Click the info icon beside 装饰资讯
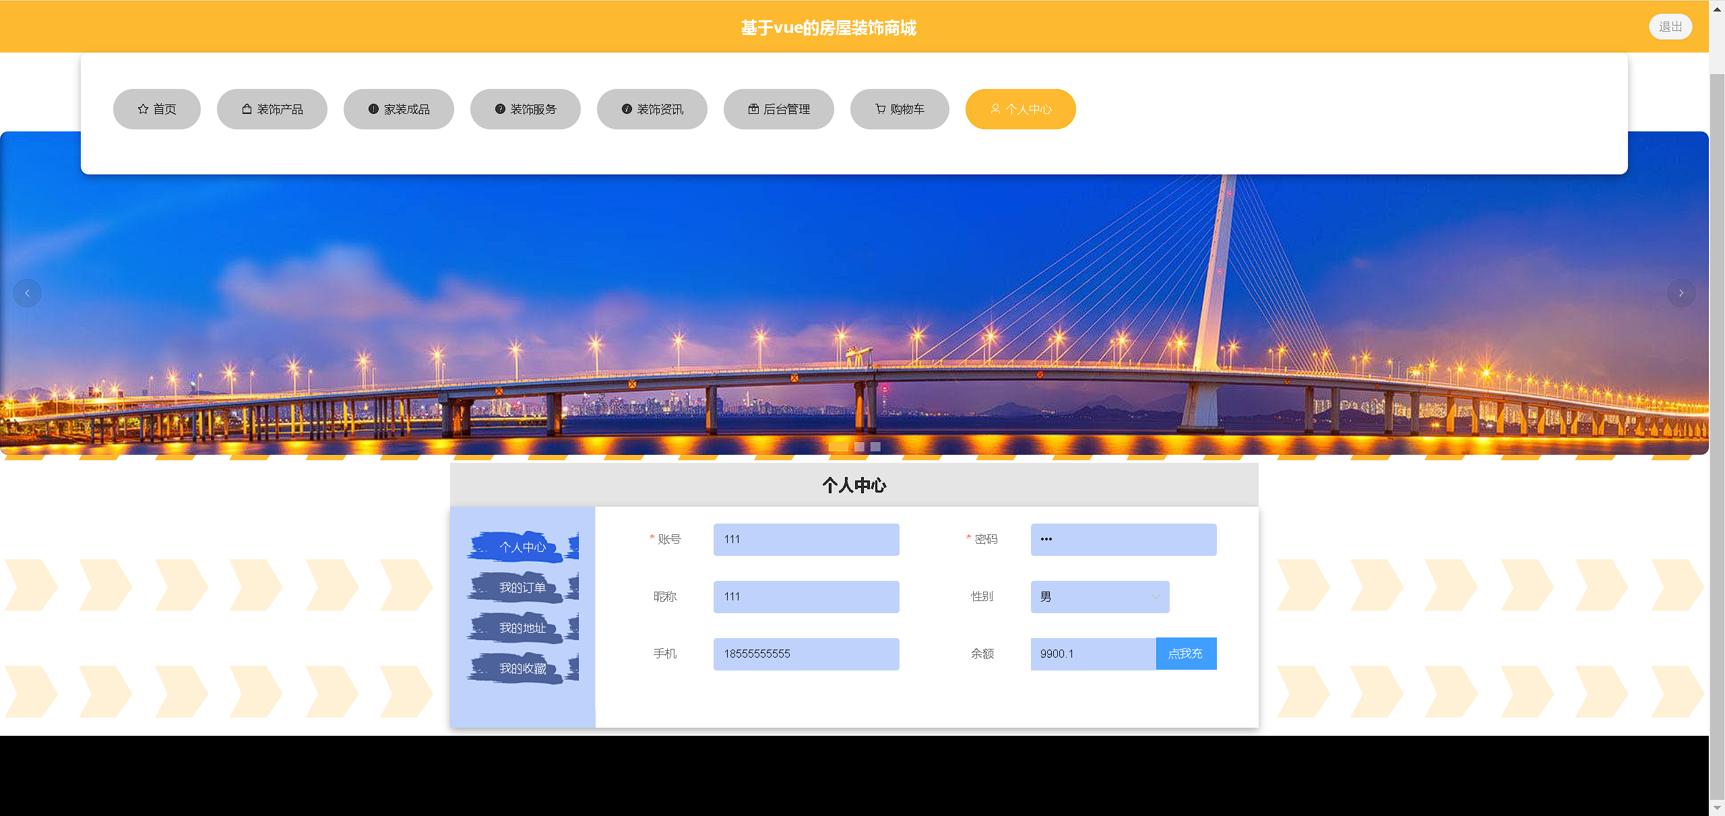 (627, 109)
